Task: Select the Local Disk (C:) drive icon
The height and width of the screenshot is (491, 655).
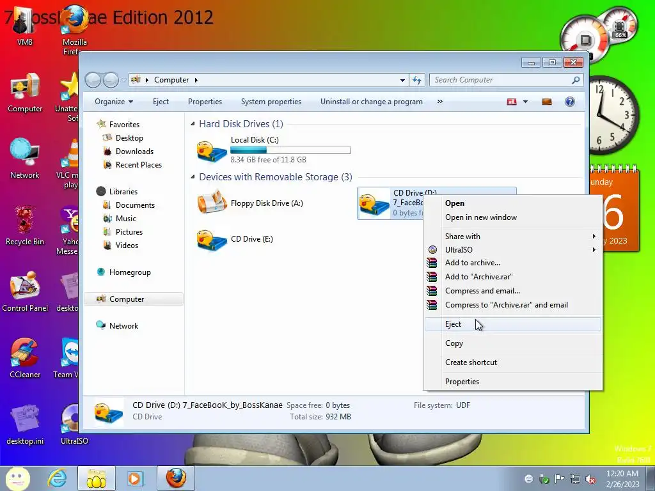Action: pyautogui.click(x=212, y=151)
